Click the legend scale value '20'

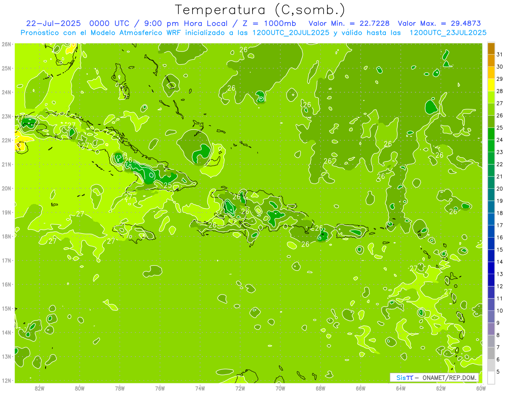point(500,189)
